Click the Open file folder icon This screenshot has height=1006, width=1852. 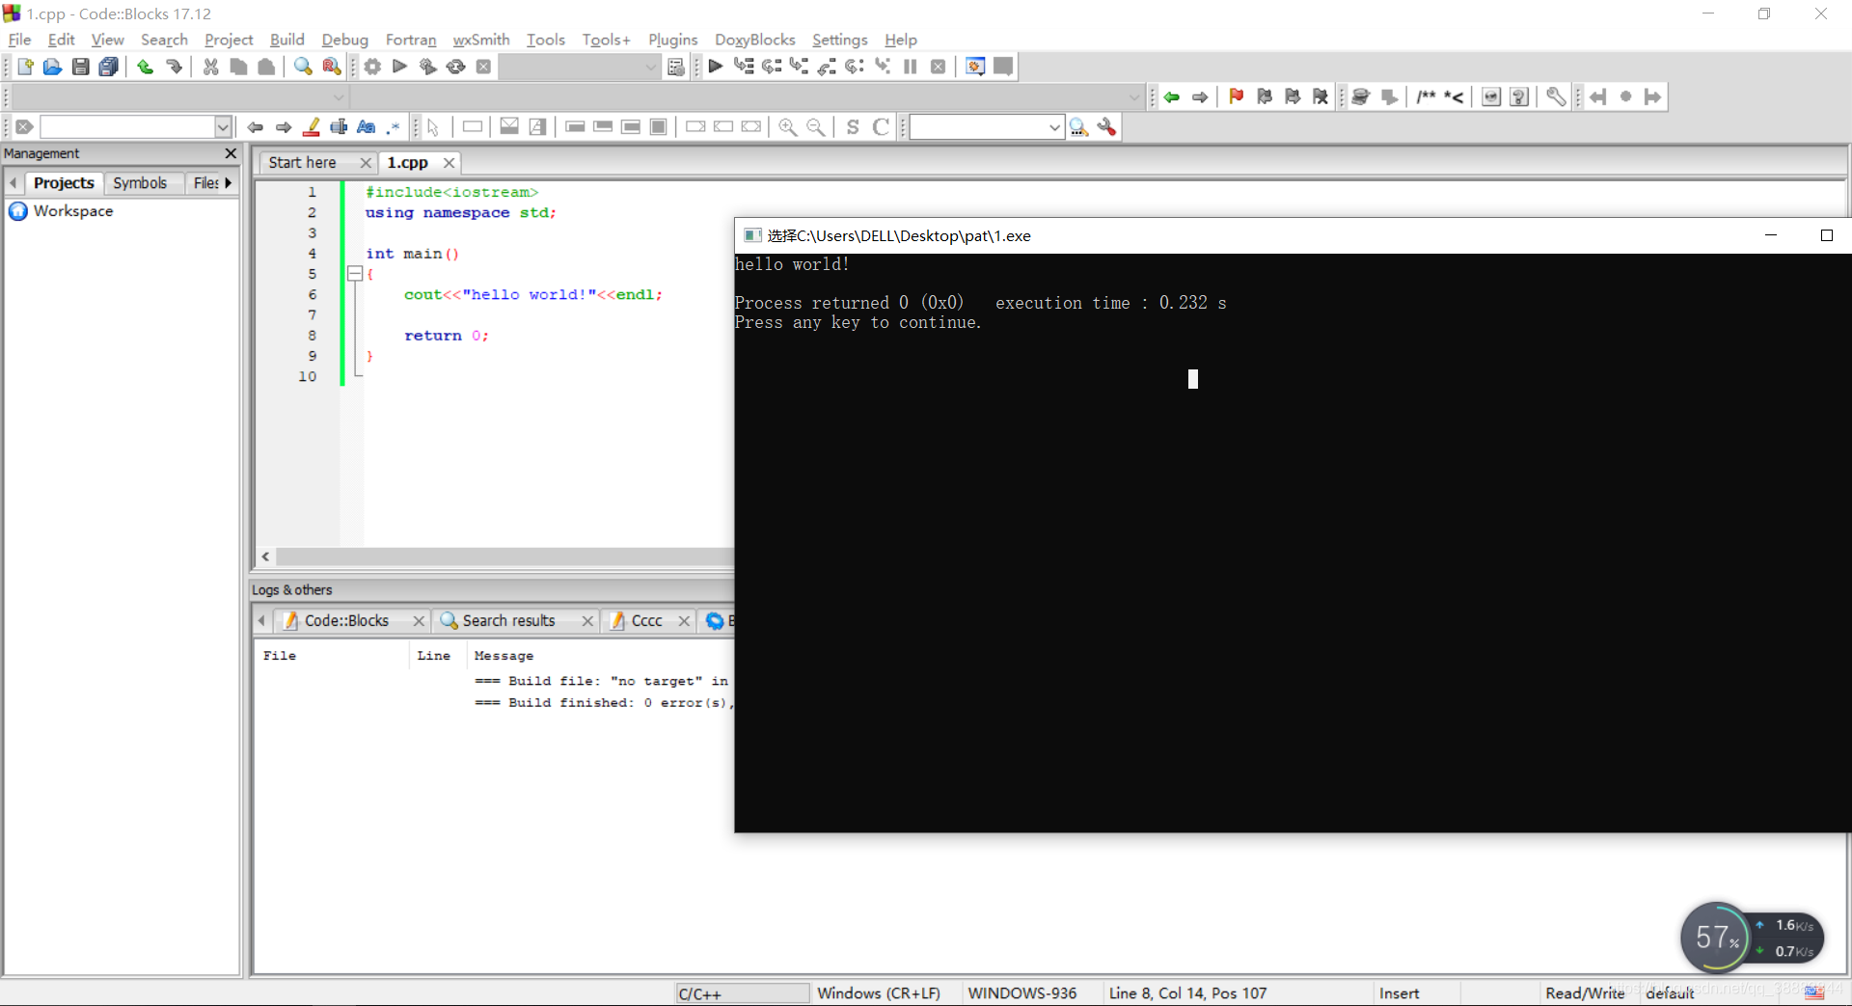pos(52,67)
